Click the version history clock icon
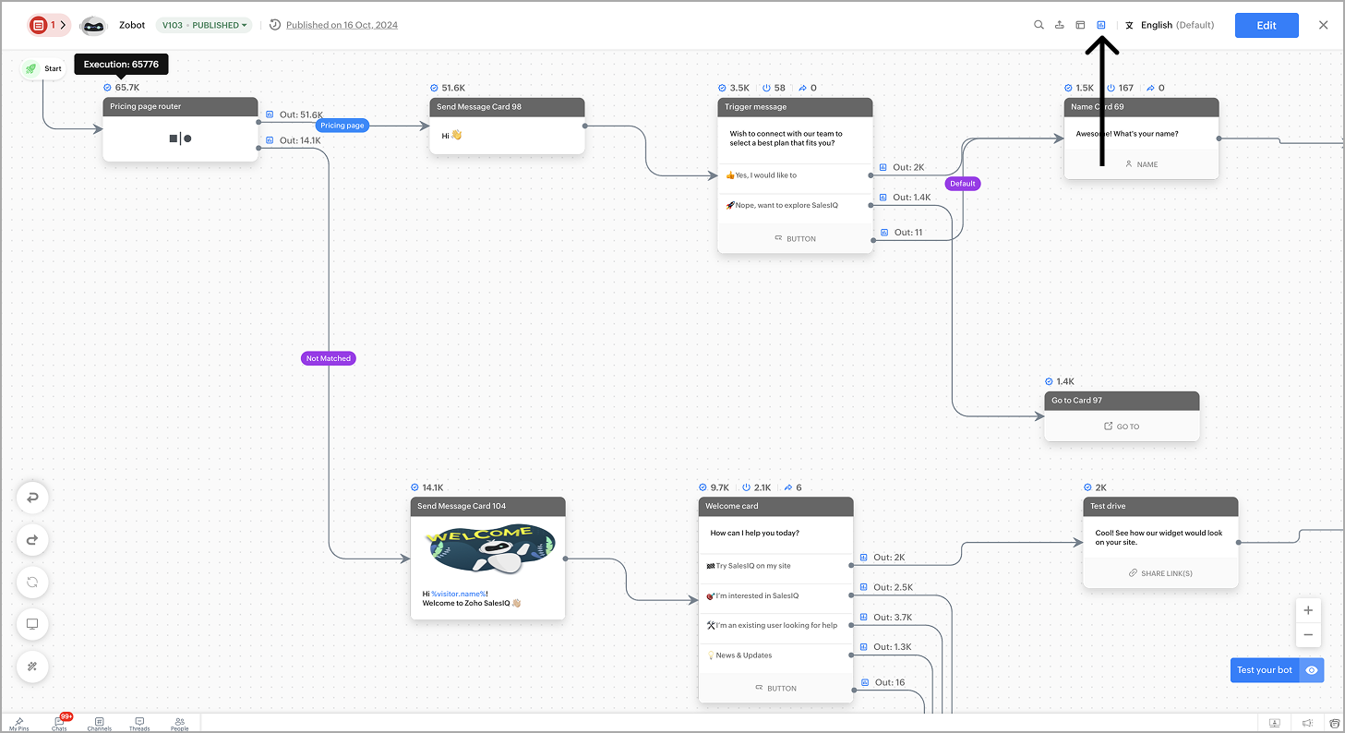This screenshot has width=1345, height=733. [275, 25]
